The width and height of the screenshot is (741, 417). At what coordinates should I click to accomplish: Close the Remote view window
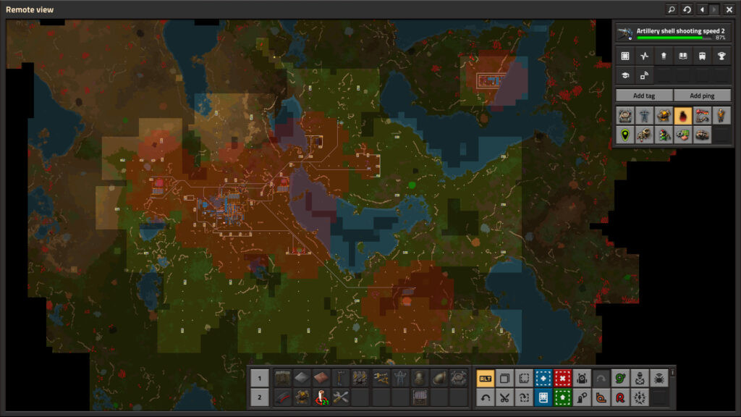point(729,9)
